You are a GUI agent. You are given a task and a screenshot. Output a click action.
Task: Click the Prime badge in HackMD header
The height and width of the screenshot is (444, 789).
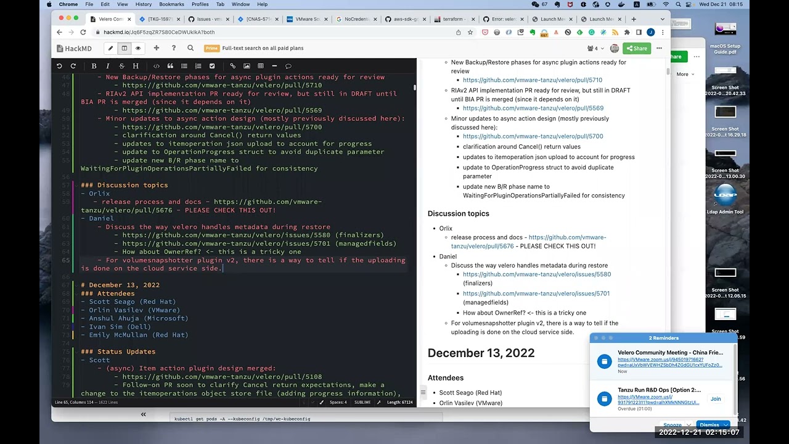coord(211,48)
